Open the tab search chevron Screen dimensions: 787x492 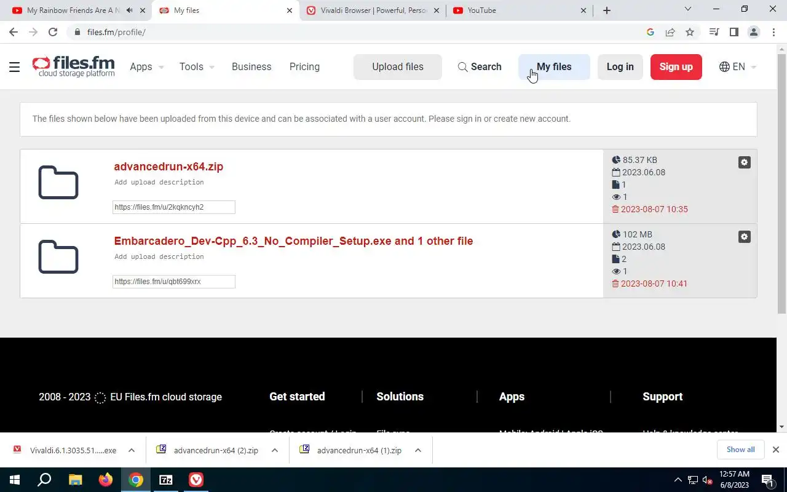tap(688, 9)
